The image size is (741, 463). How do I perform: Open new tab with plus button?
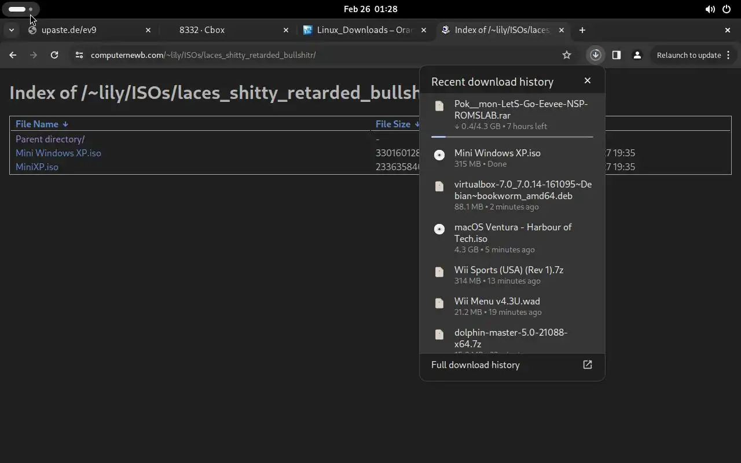582,30
